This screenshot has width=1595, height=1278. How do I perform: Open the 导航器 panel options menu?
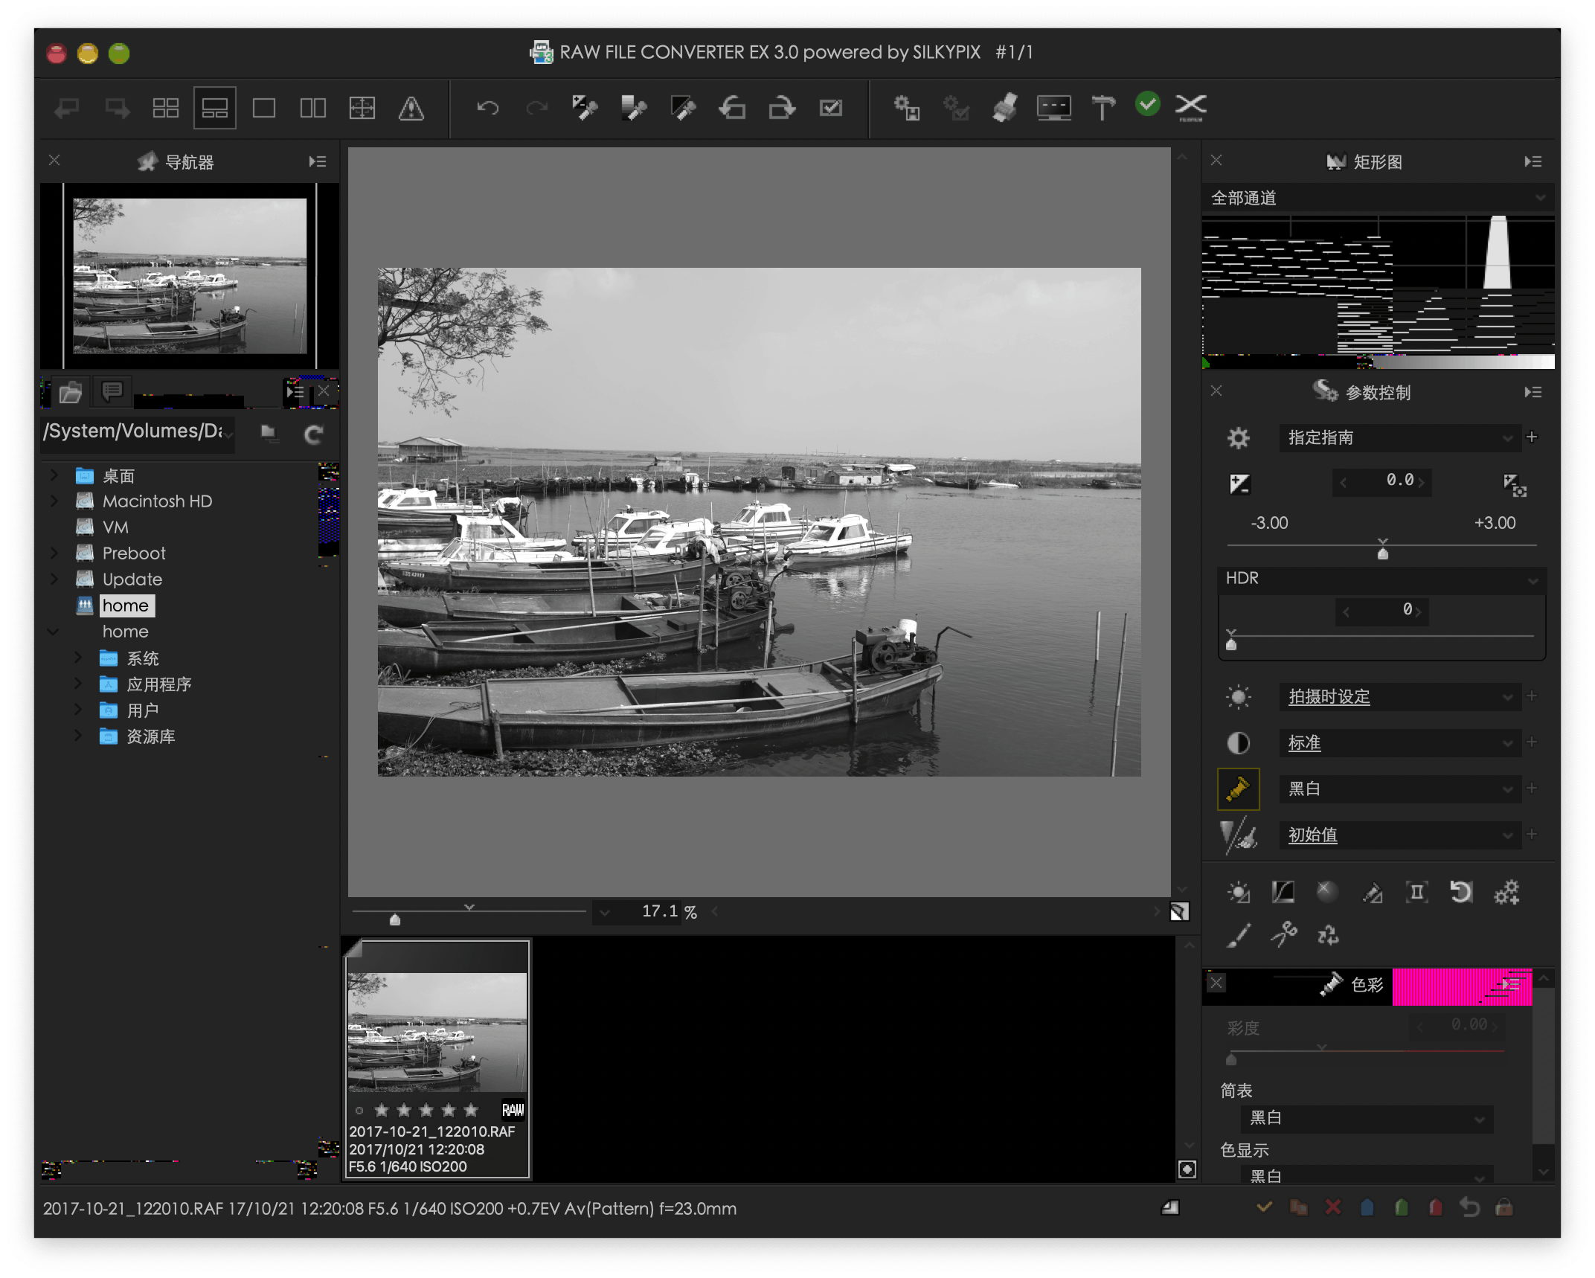coord(318,161)
